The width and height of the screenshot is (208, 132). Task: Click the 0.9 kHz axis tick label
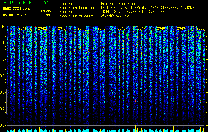pyautogui.click(x=3, y=76)
